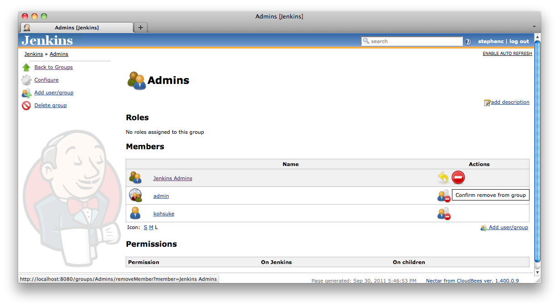Go to Jenkins breadcrumb link
This screenshot has height=308, width=559.
click(34, 54)
